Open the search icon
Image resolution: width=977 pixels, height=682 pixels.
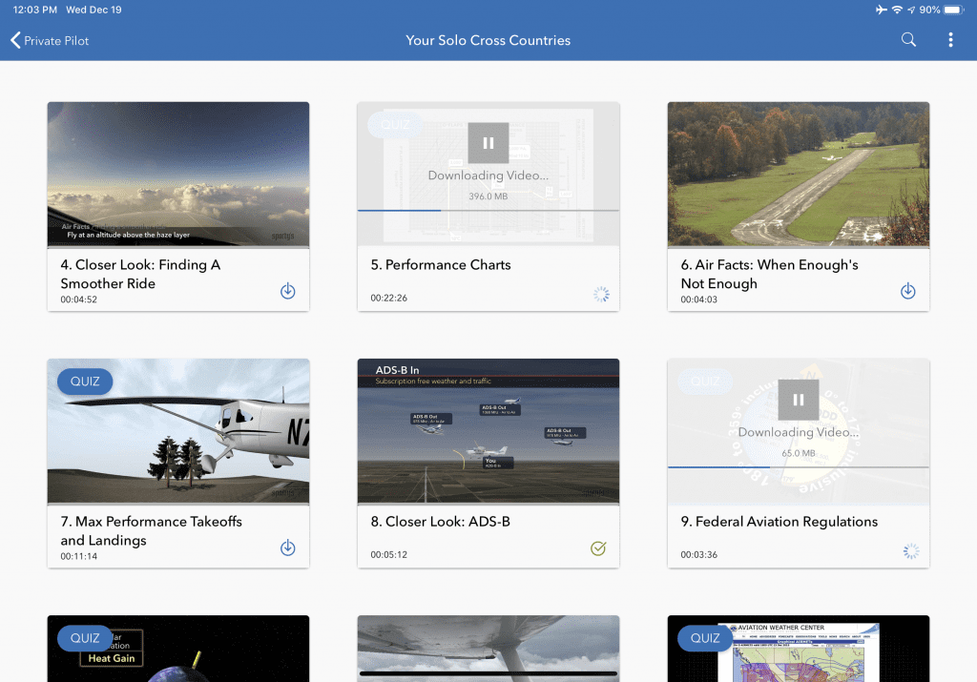click(x=907, y=39)
